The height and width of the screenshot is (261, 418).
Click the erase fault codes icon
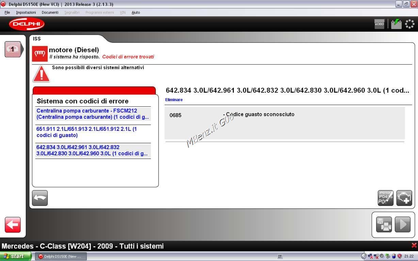(x=385, y=198)
